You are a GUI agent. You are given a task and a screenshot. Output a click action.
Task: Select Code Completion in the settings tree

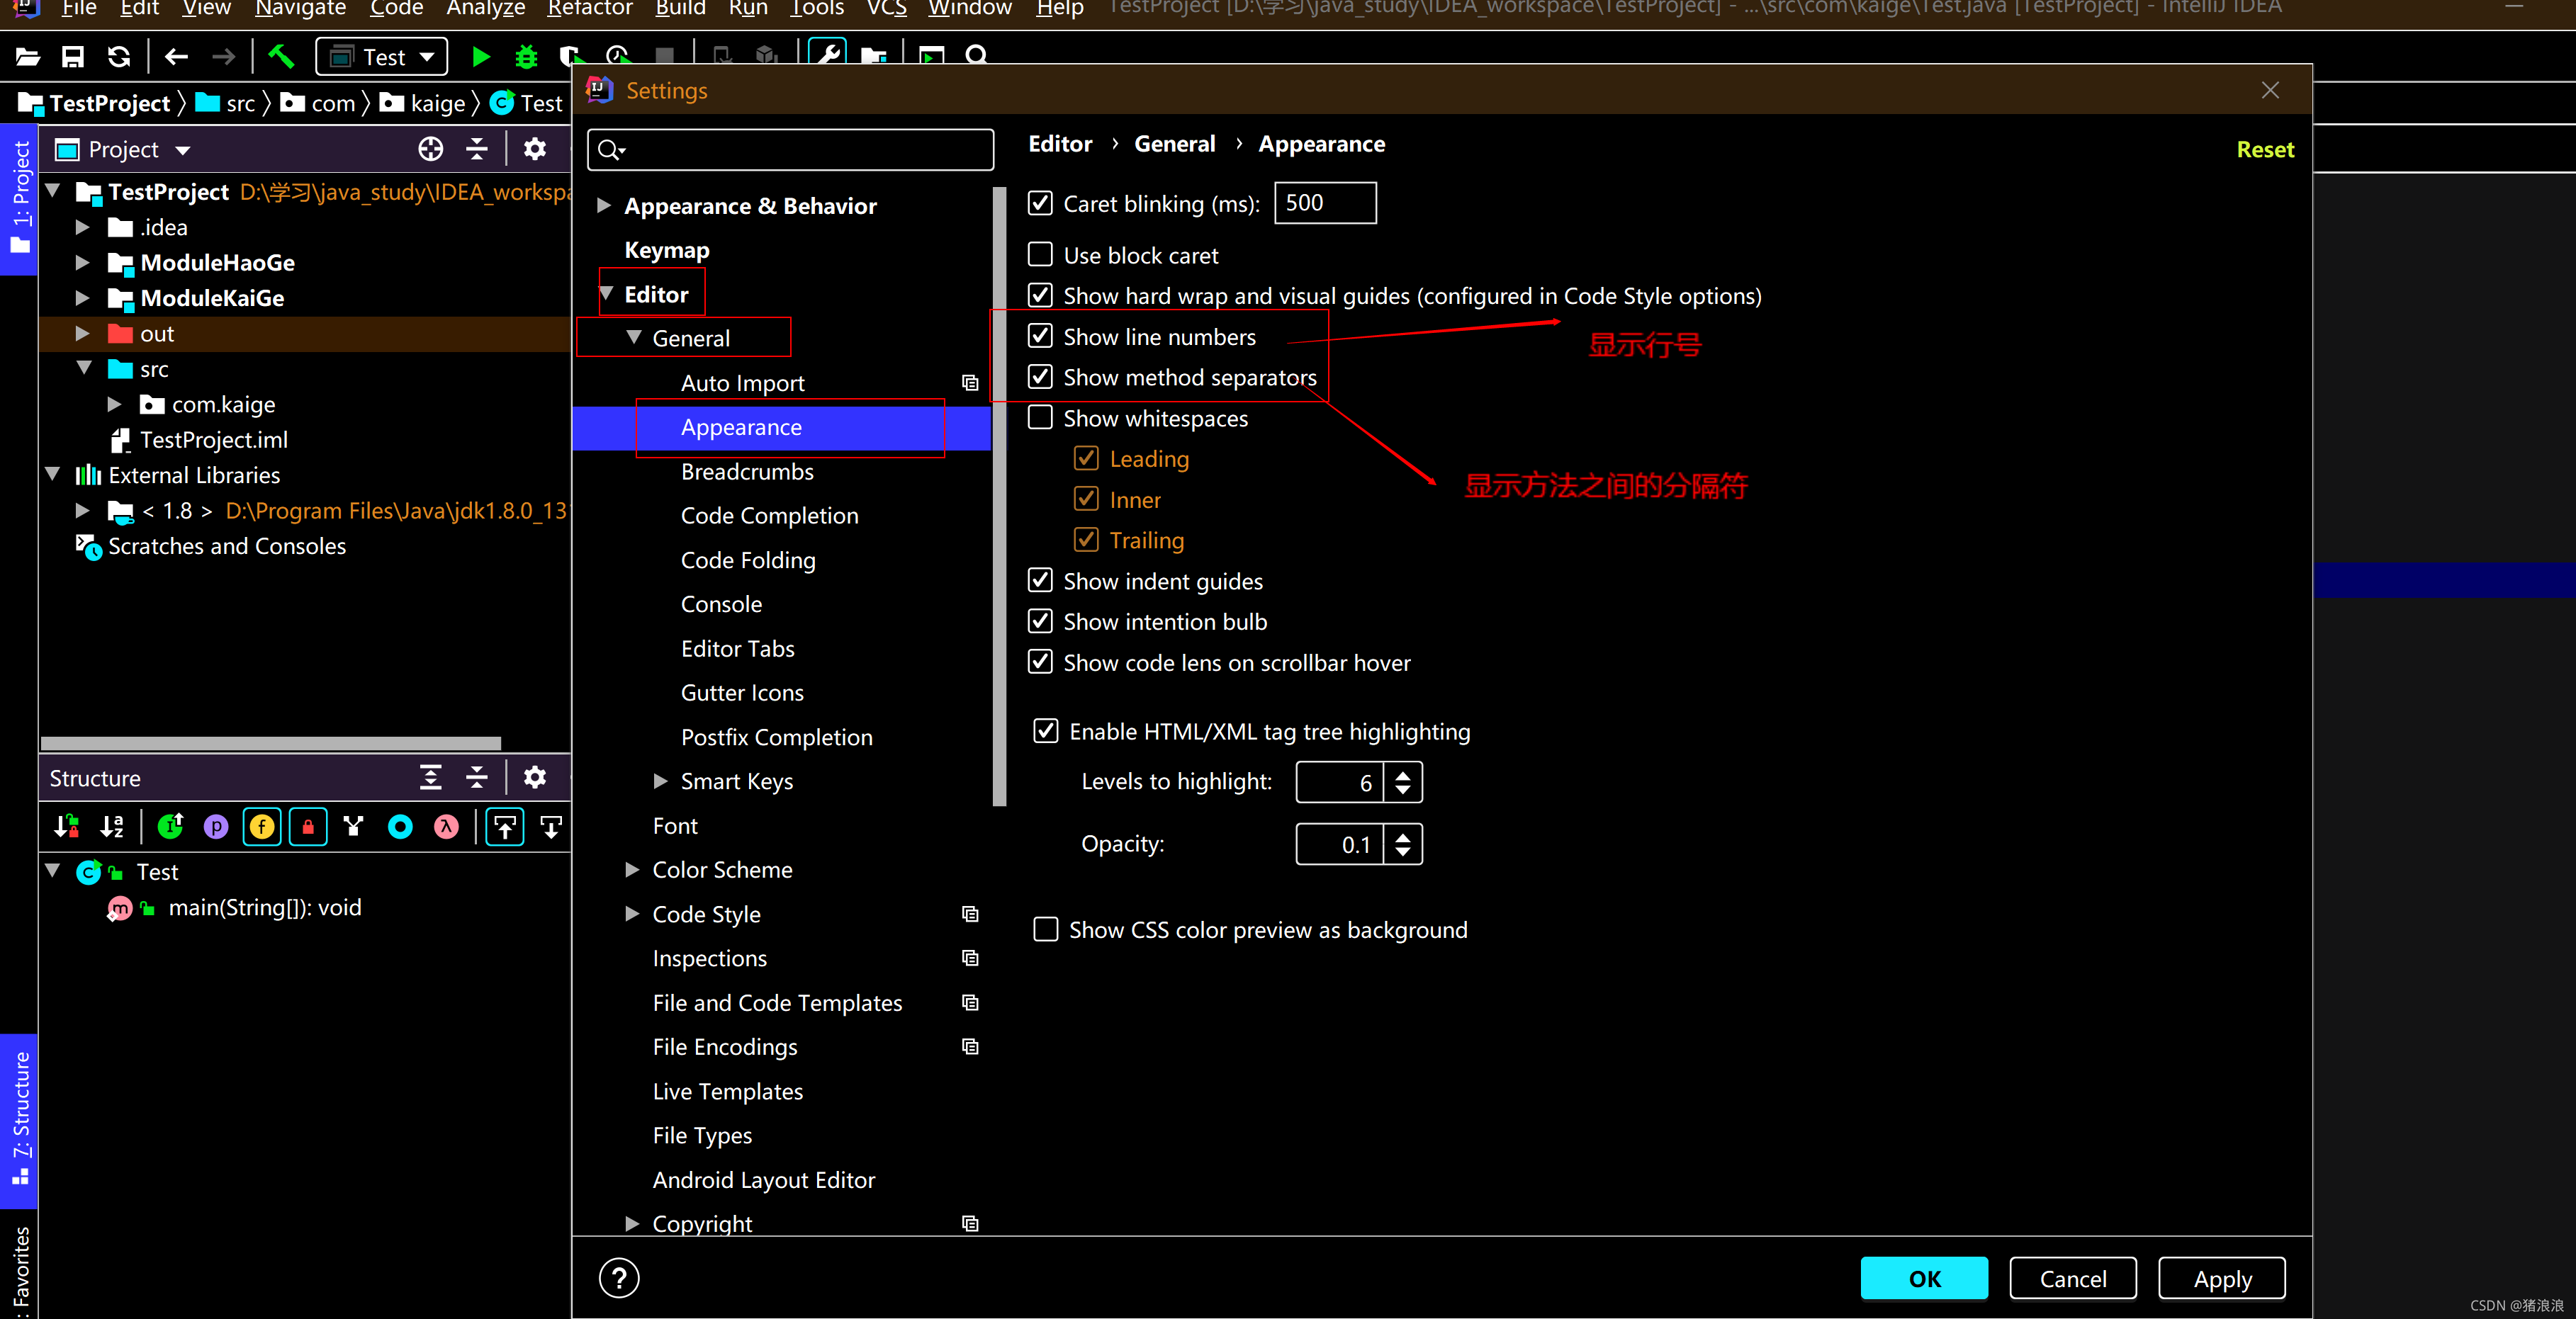tap(769, 516)
